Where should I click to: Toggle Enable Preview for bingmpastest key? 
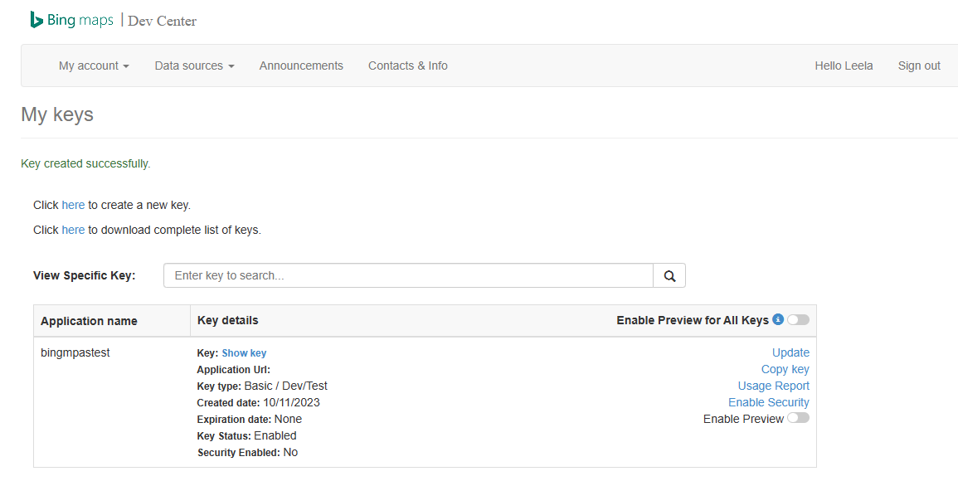798,418
